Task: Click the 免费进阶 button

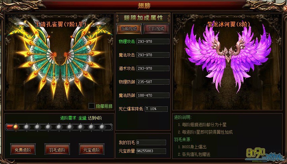Action: 23,150
